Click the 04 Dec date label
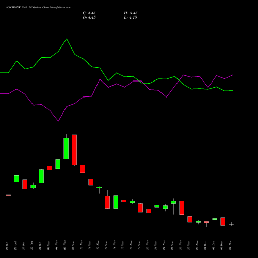 click(x=230, y=246)
